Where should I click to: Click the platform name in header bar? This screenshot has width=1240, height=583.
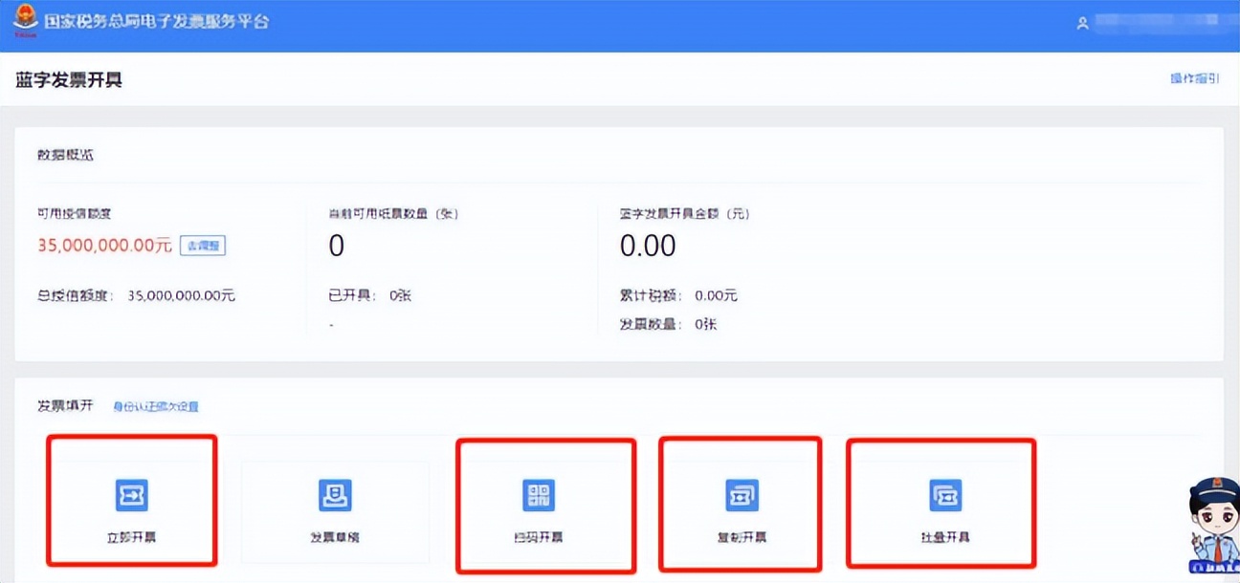tap(157, 20)
